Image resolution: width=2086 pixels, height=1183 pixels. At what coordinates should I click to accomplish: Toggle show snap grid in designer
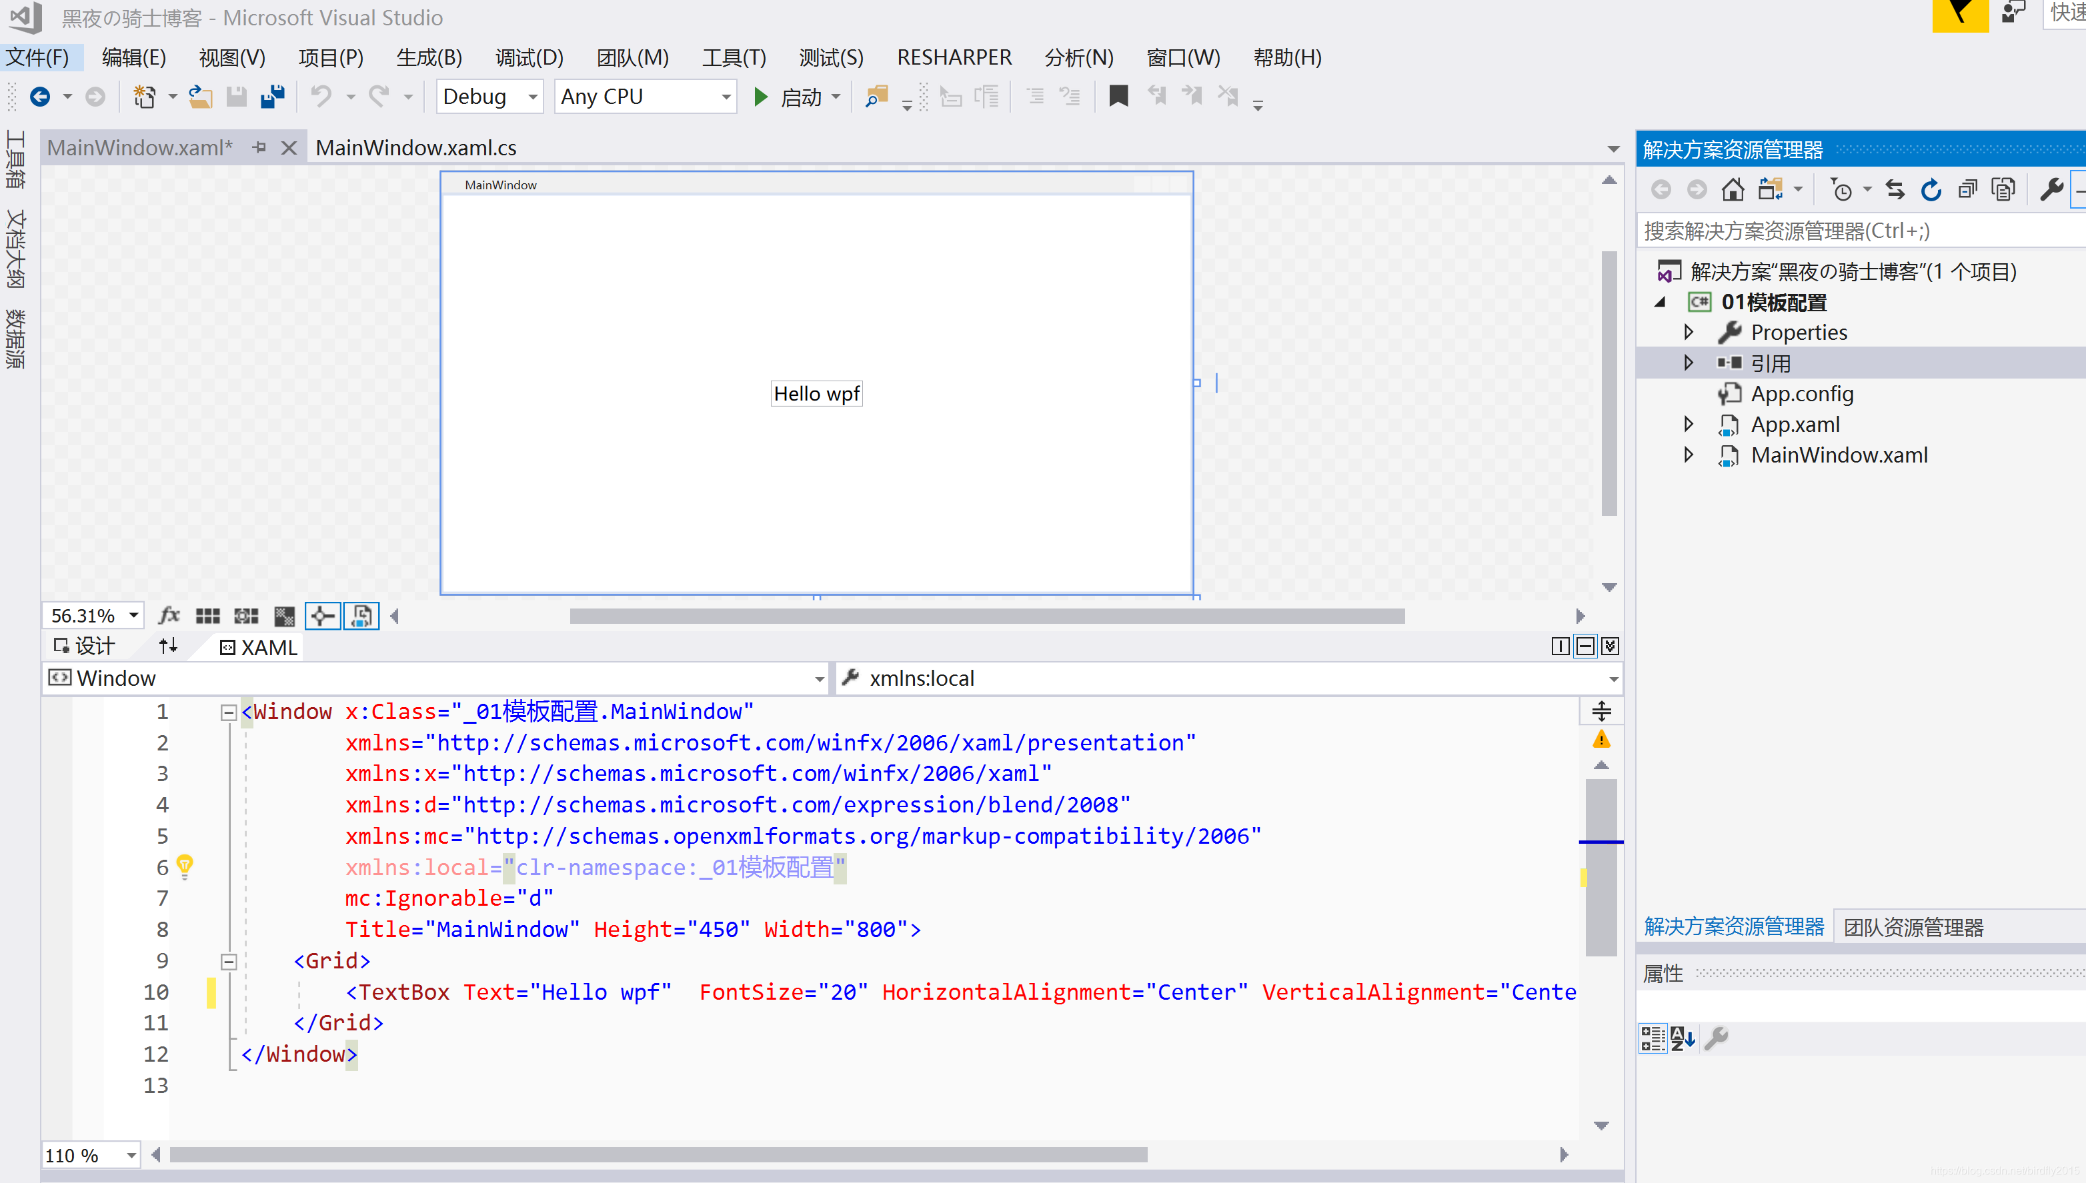208,616
